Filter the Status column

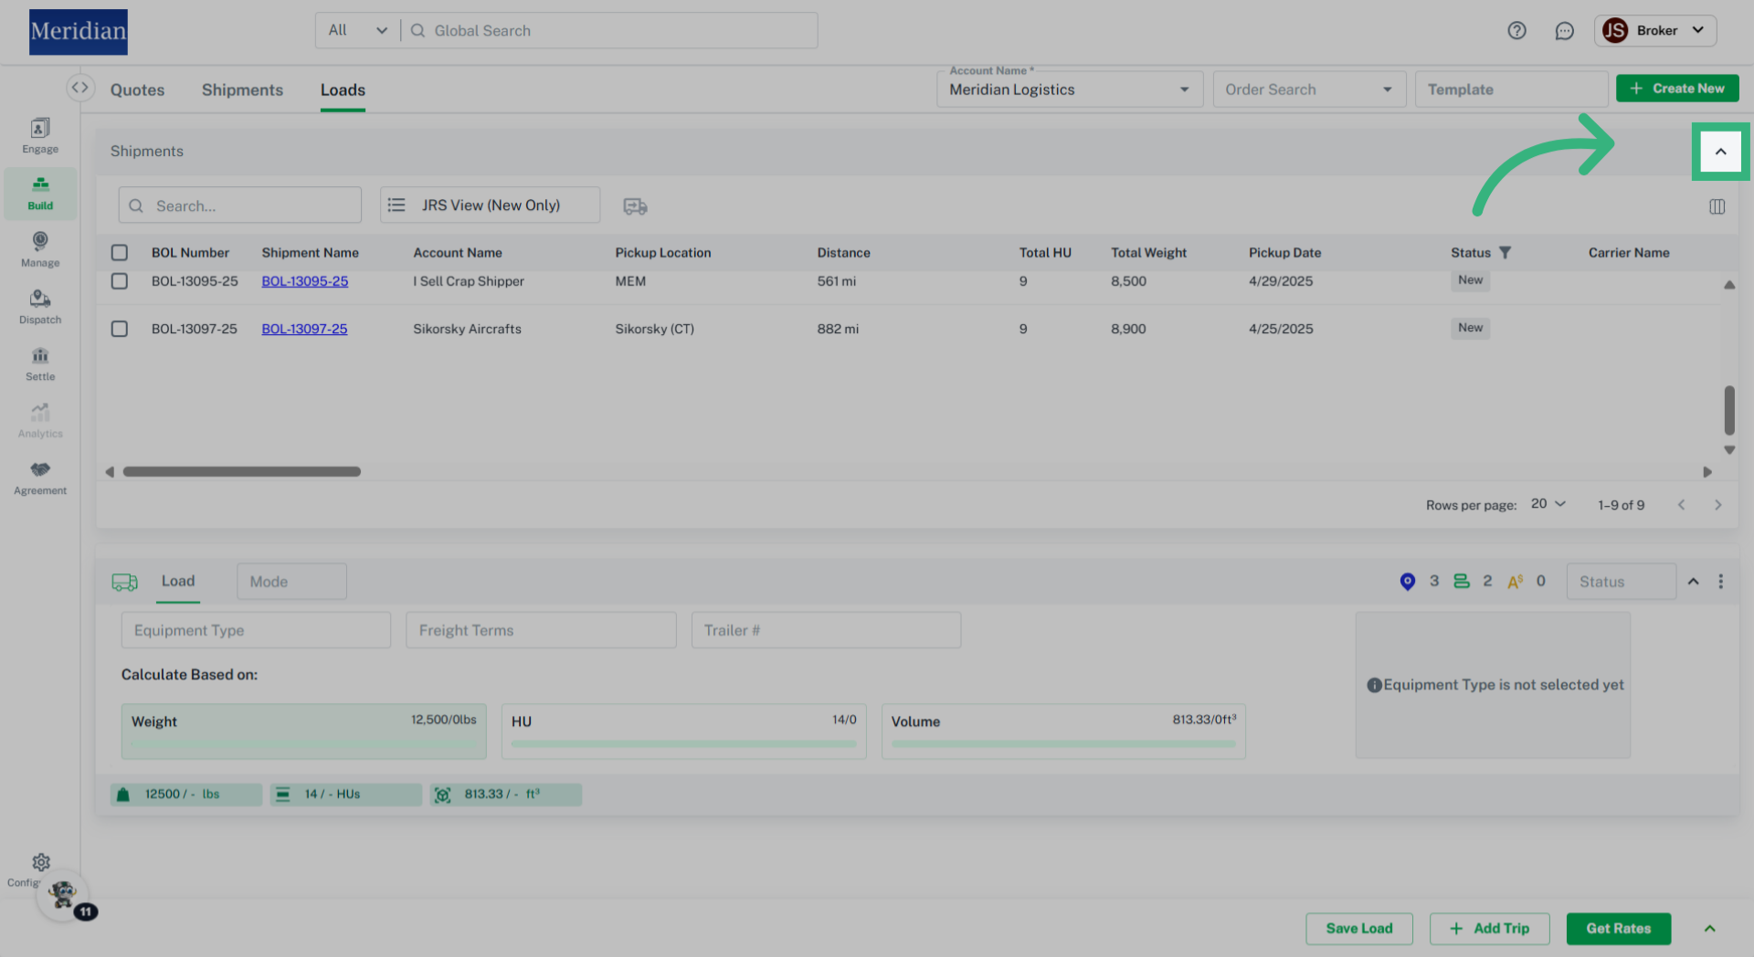[1505, 253]
